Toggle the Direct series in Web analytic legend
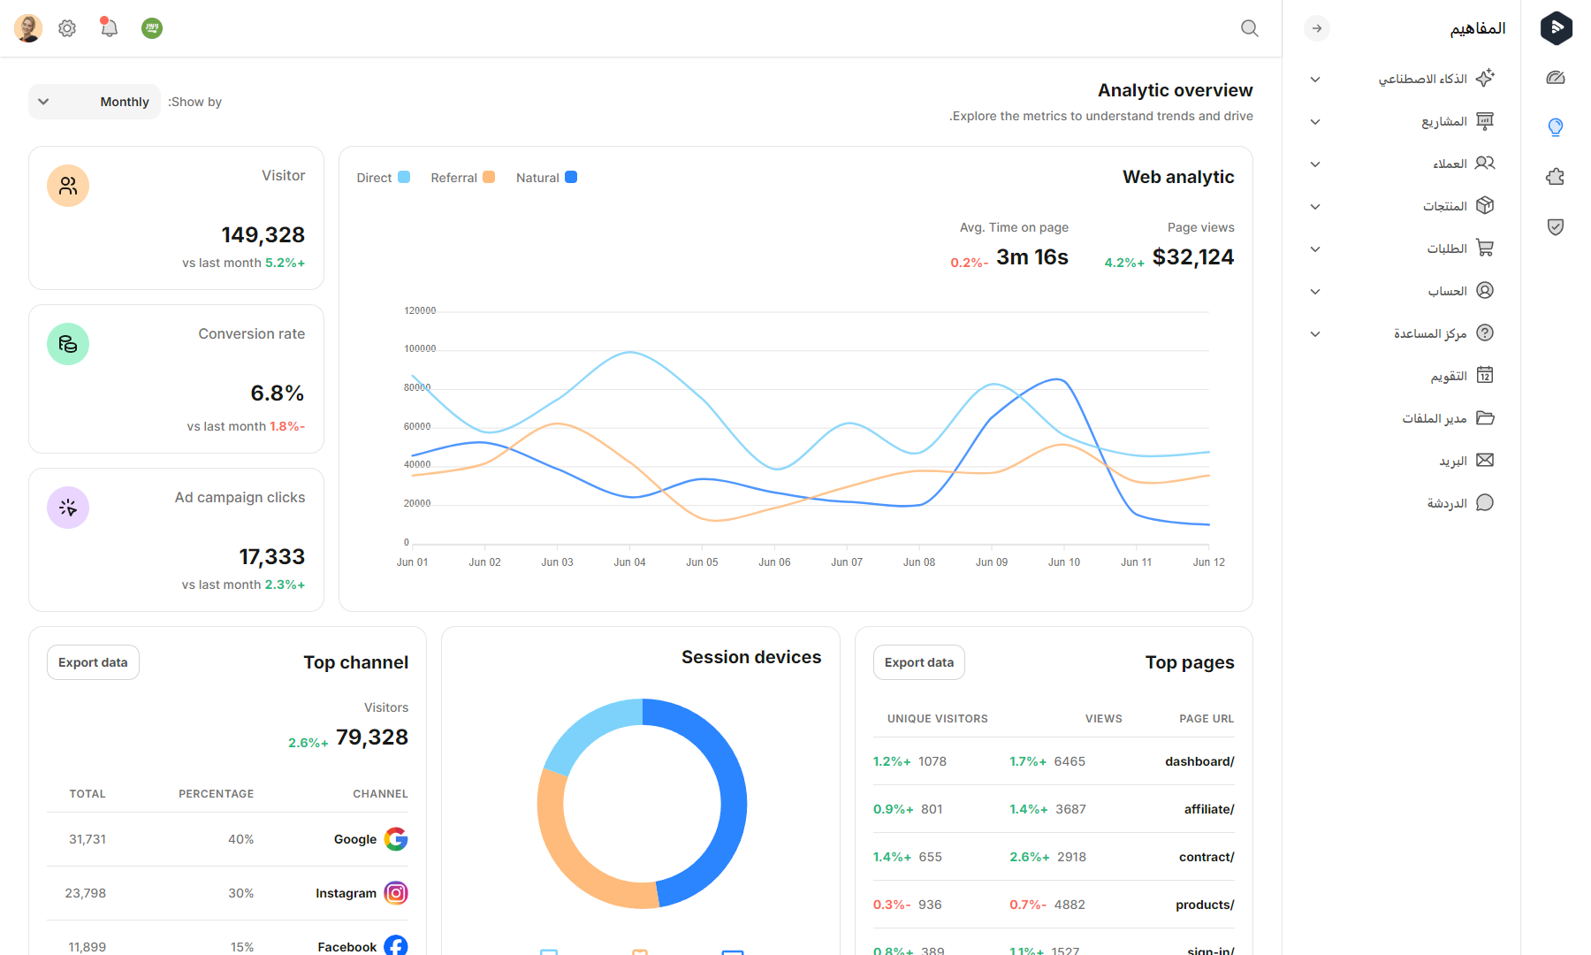 pyautogui.click(x=382, y=177)
